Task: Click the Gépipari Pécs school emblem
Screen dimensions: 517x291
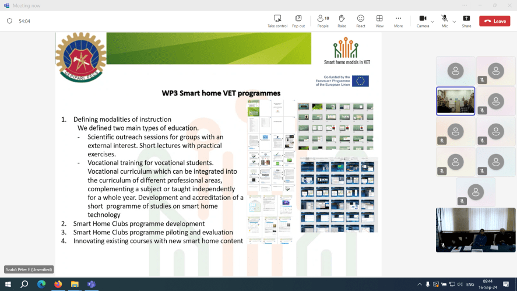Action: pyautogui.click(x=81, y=57)
